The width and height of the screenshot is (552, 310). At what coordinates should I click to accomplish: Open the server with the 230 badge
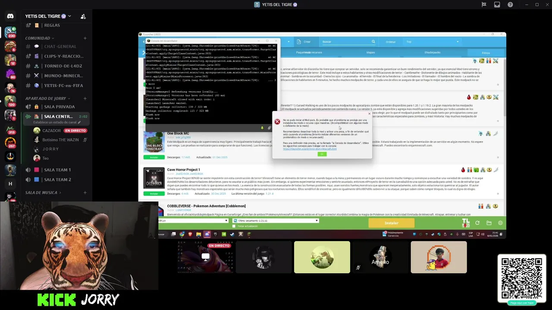10,32
